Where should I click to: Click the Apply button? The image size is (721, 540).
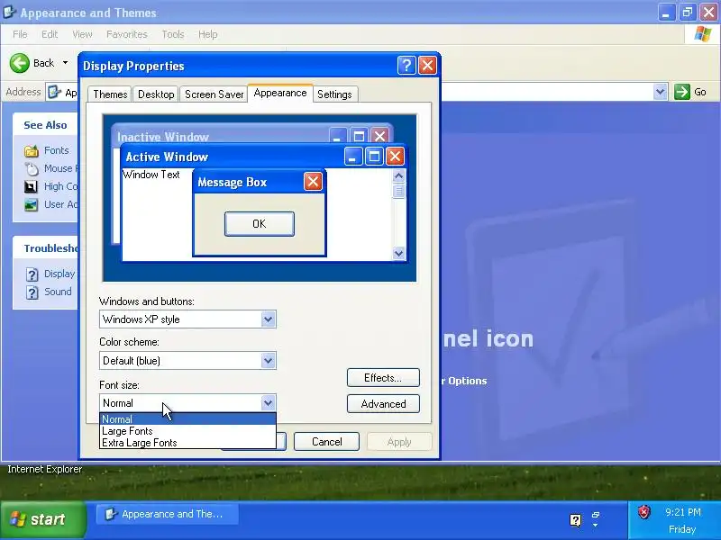(x=399, y=442)
